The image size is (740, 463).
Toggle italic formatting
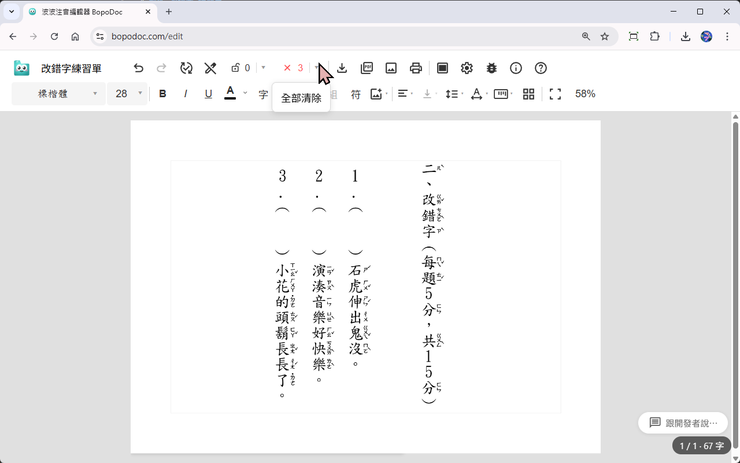tap(186, 94)
